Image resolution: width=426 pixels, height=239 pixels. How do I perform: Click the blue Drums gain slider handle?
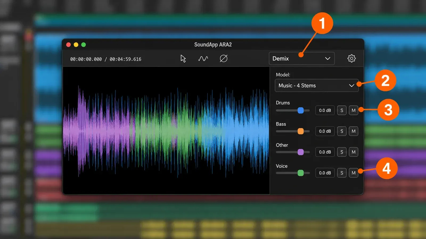coord(301,110)
